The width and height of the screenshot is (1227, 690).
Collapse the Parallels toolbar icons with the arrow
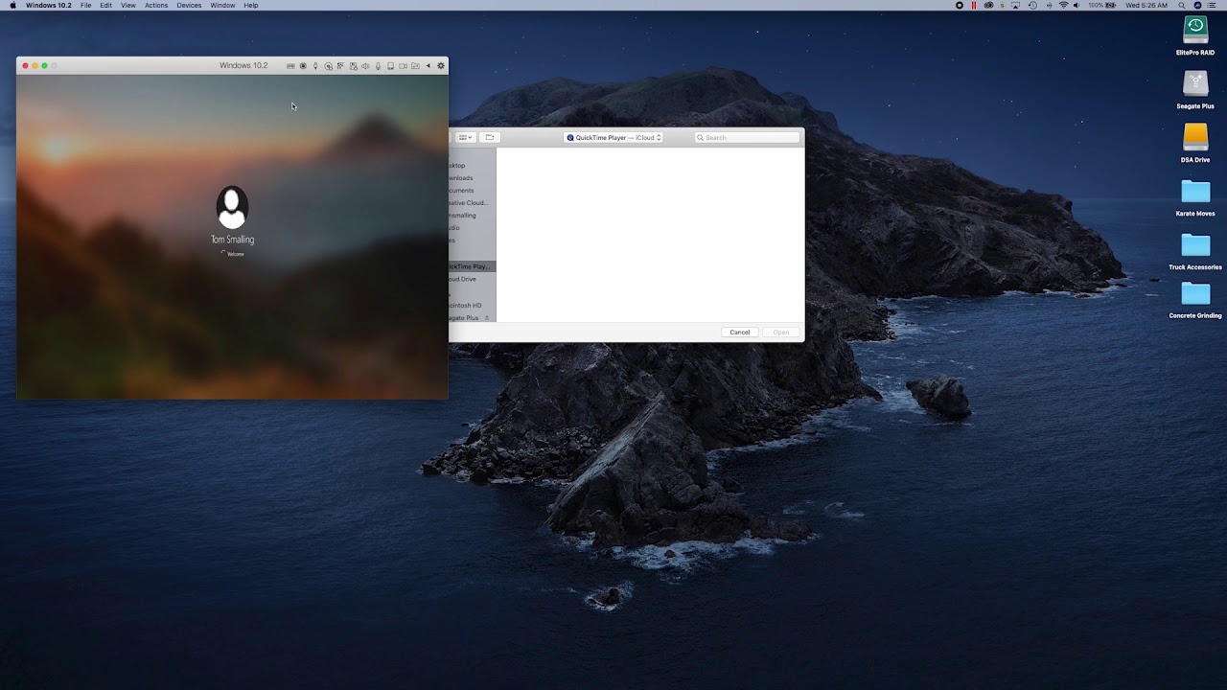(428, 66)
